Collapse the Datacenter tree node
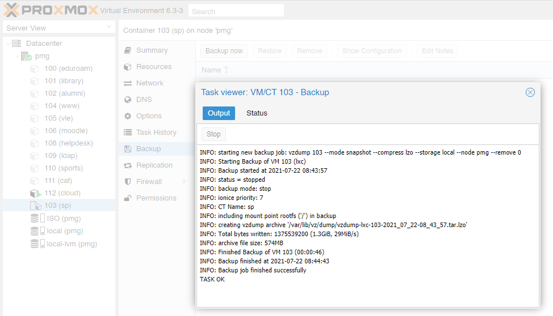 [8, 44]
